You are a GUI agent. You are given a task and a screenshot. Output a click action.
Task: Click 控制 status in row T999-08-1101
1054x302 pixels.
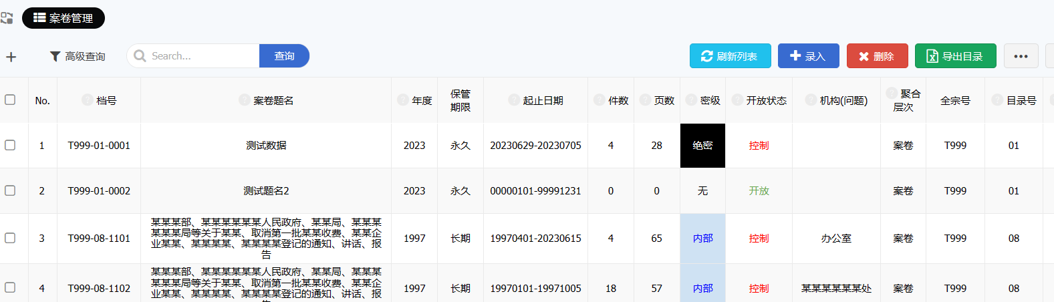(759, 238)
